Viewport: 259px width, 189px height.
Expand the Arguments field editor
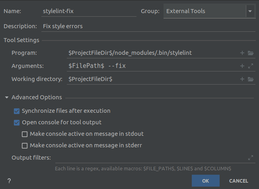251,66
